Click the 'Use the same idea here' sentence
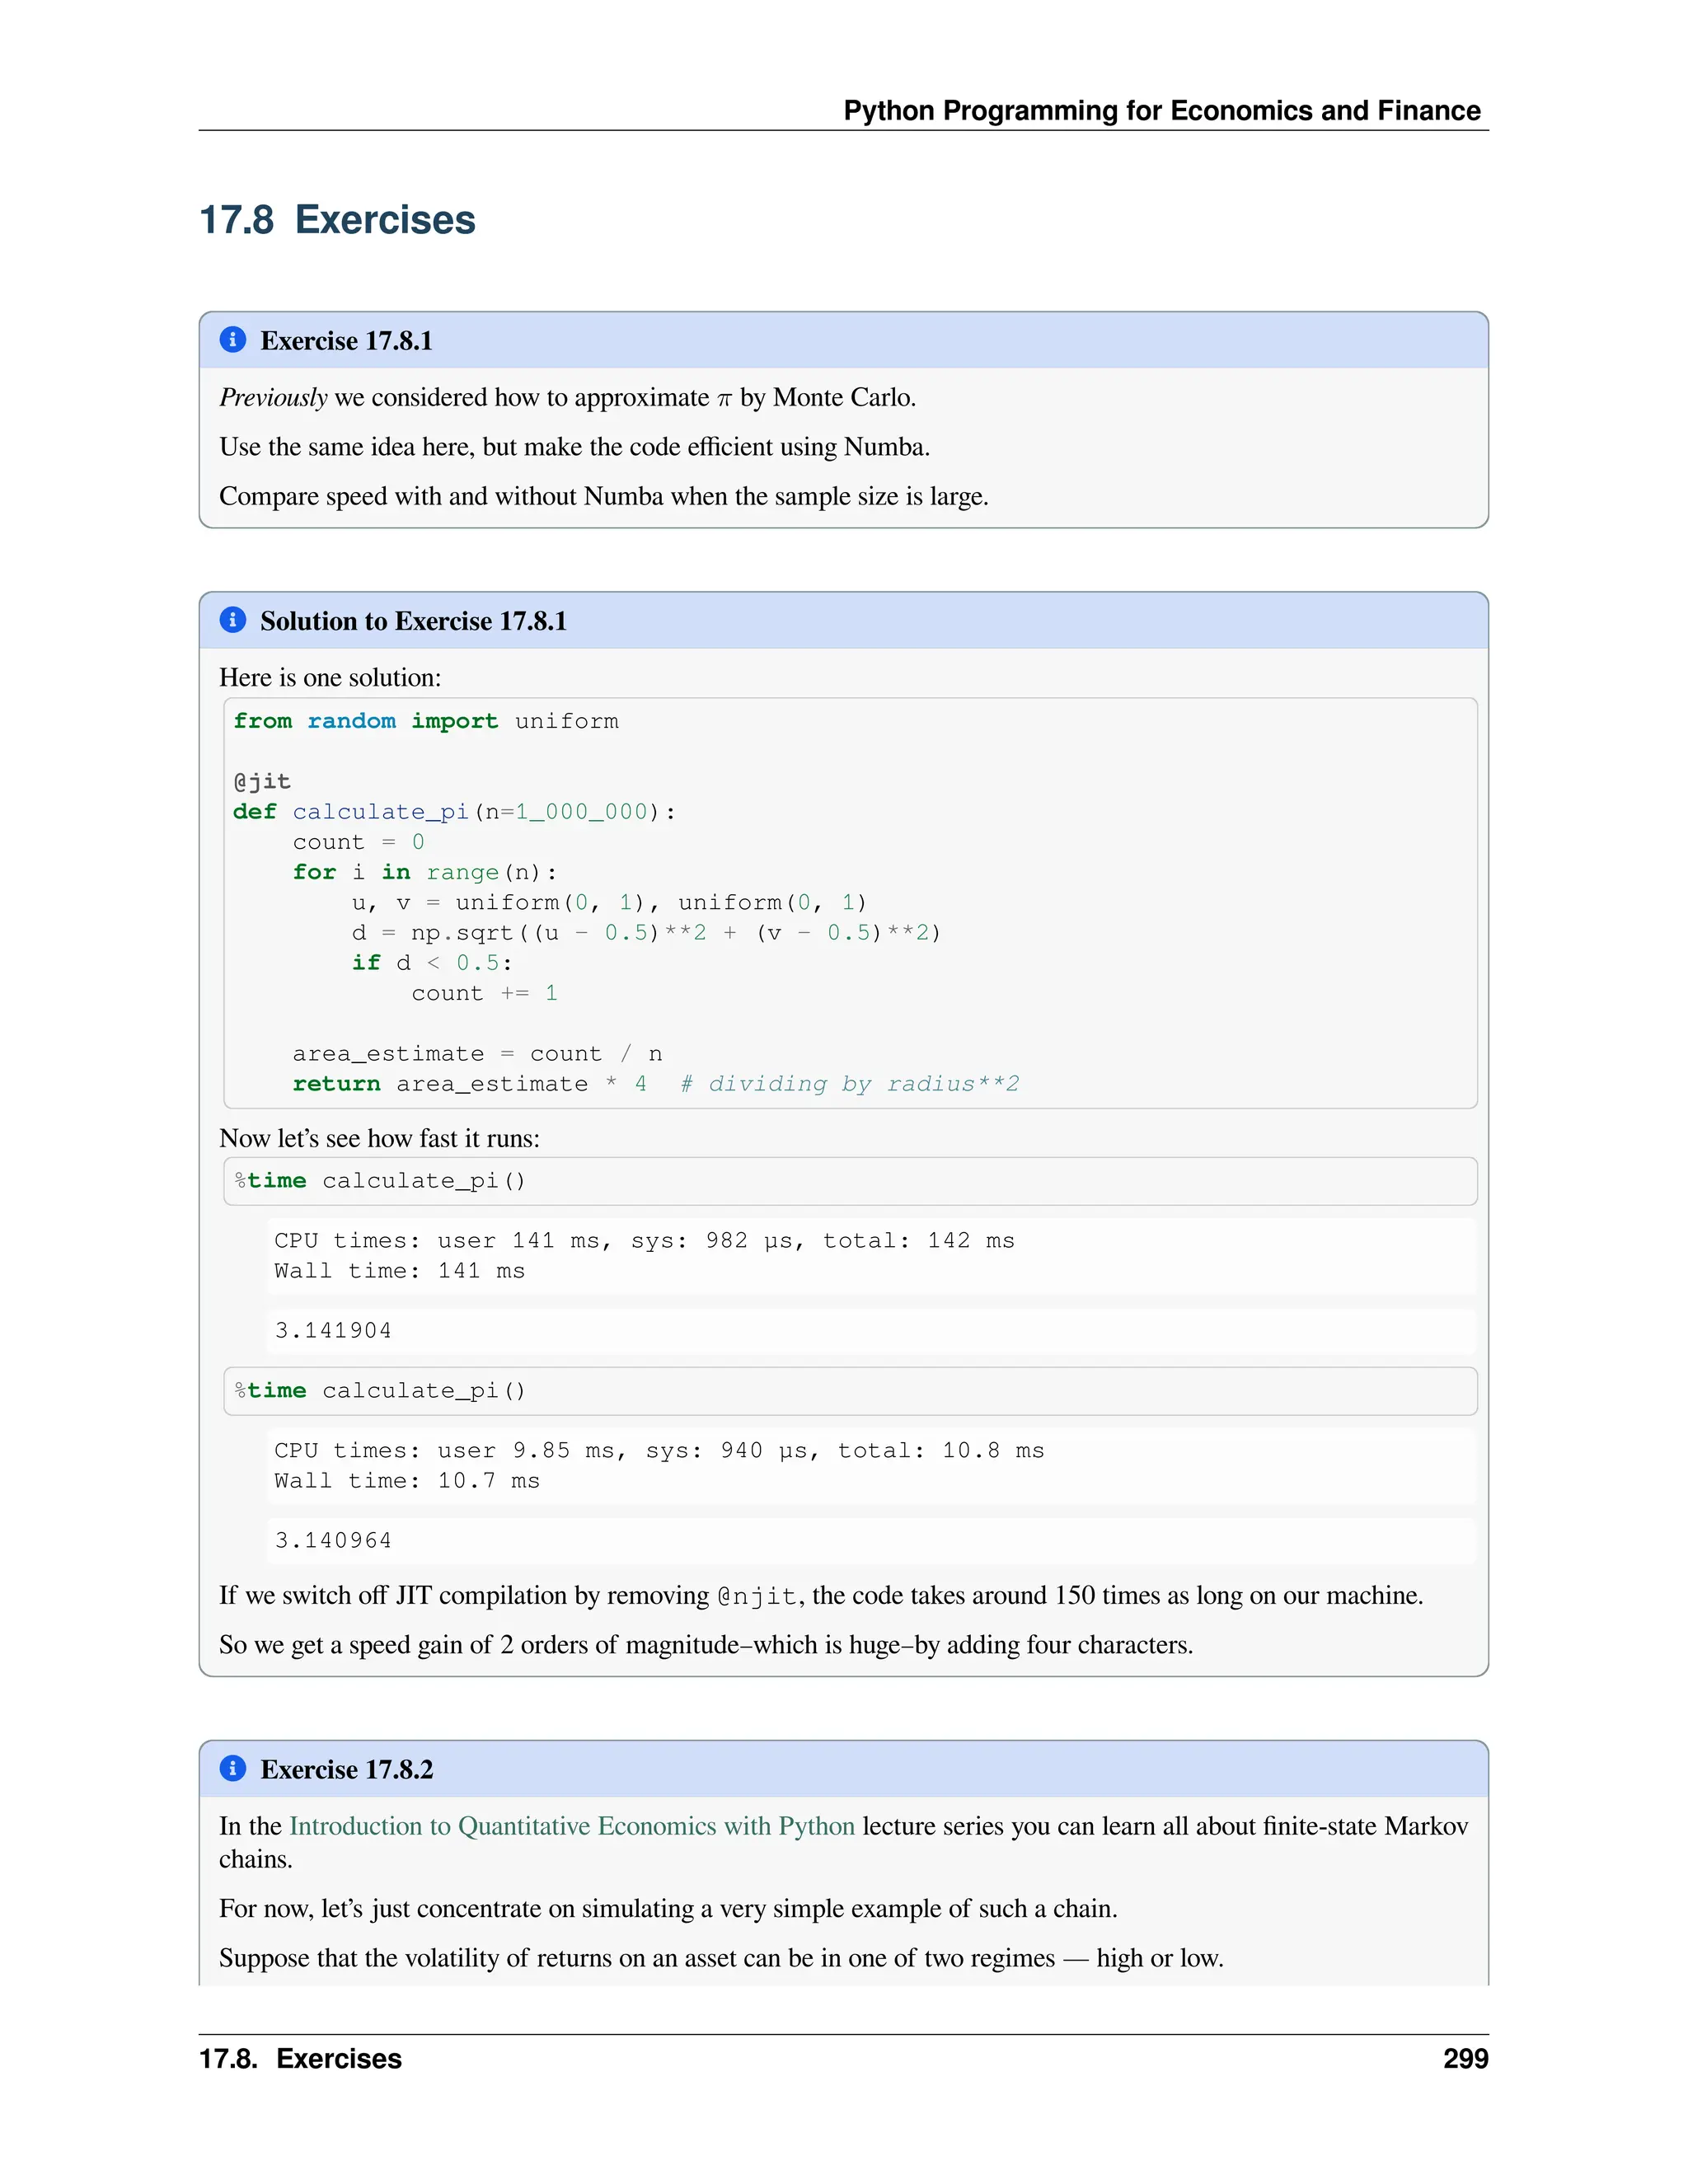 coord(575,447)
